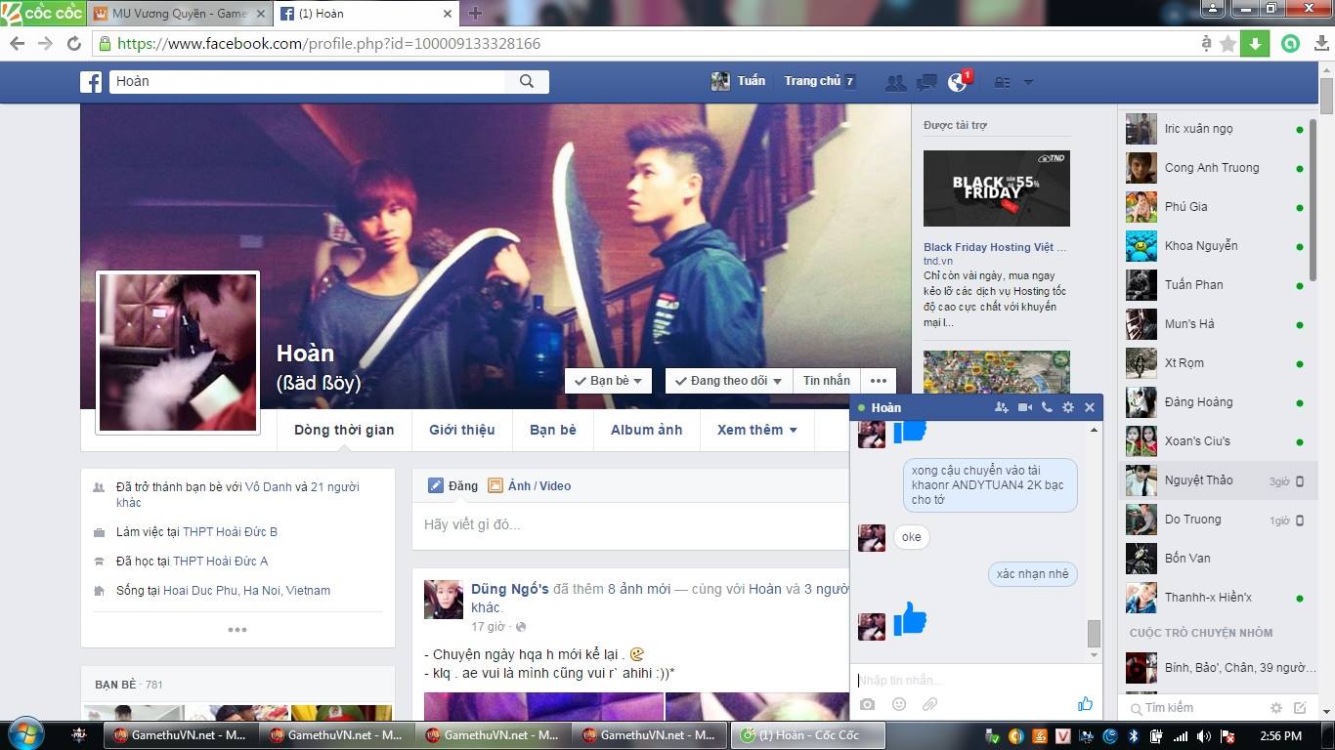Open the Giới thiệu tab
This screenshot has height=750, width=1335.
(x=462, y=430)
